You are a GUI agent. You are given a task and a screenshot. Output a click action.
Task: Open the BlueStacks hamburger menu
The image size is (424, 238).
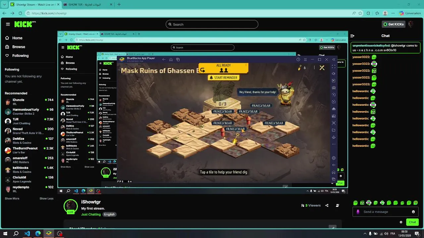pyautogui.click(x=305, y=59)
